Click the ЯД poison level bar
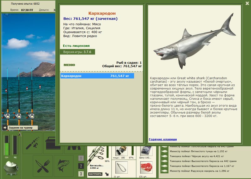251x179 pixels. [x=15, y=145]
